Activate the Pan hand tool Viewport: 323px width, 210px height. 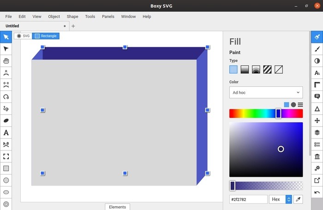coord(6,61)
